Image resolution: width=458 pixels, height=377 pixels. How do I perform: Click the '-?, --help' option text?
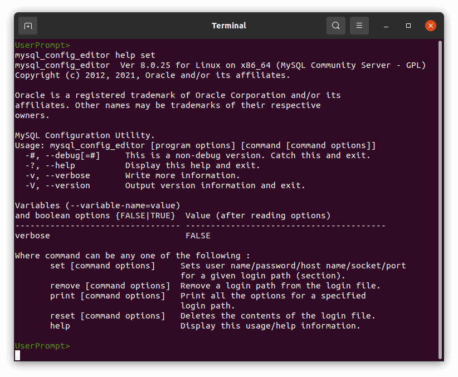[50, 165]
